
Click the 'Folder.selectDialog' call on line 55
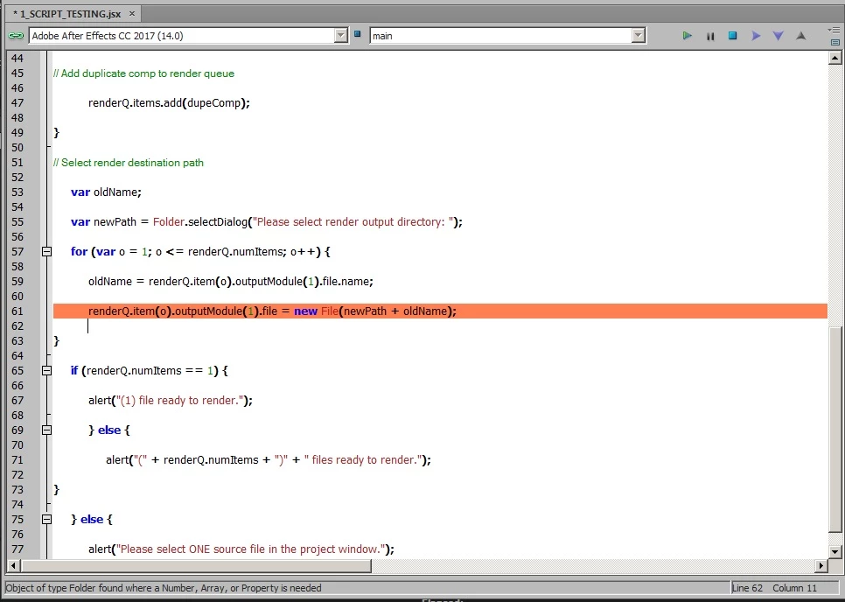tap(200, 221)
